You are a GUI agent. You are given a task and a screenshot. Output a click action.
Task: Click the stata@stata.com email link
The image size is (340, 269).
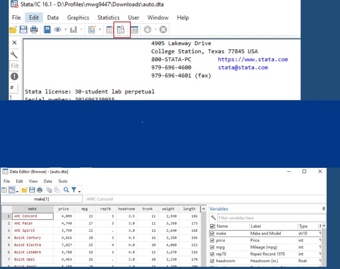(243, 67)
